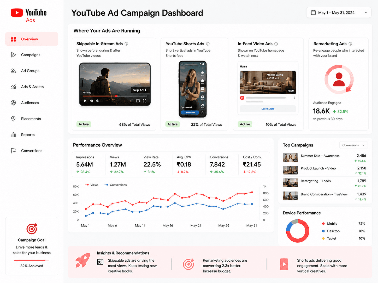Go to the Overview section
378x283 pixels.
coord(32,39)
